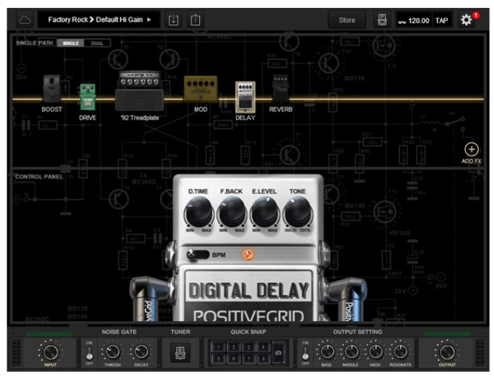Screen dimensions: 494x382
Task: Select Quick Snap slot 4
Action: click(x=264, y=347)
